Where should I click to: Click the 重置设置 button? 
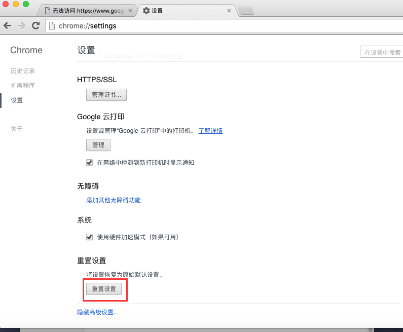[104, 289]
